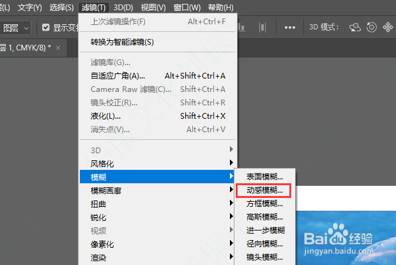Choose Camera Raw 滤镜(C)... entry
The width and height of the screenshot is (396, 265).
(x=158, y=89)
